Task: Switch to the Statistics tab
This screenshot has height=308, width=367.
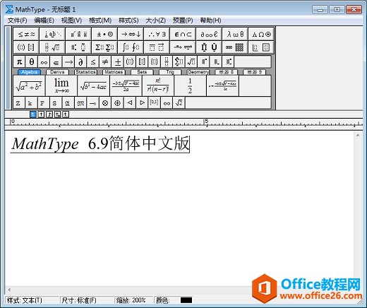Action: pyautogui.click(x=85, y=72)
